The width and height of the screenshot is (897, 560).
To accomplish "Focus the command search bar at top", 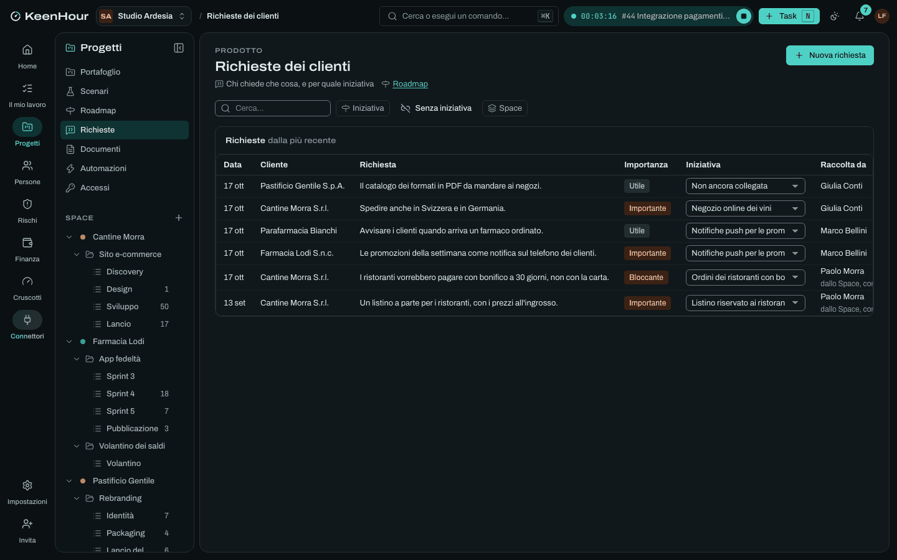I will [x=469, y=16].
